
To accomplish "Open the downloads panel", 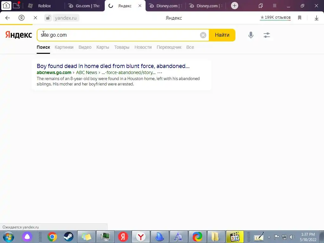I will click(x=316, y=18).
